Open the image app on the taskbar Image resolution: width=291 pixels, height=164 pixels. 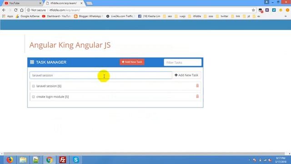pyautogui.click(x=36, y=160)
